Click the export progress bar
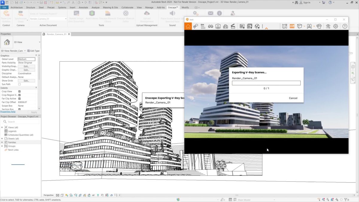The width and height of the screenshot is (359, 202). click(266, 83)
